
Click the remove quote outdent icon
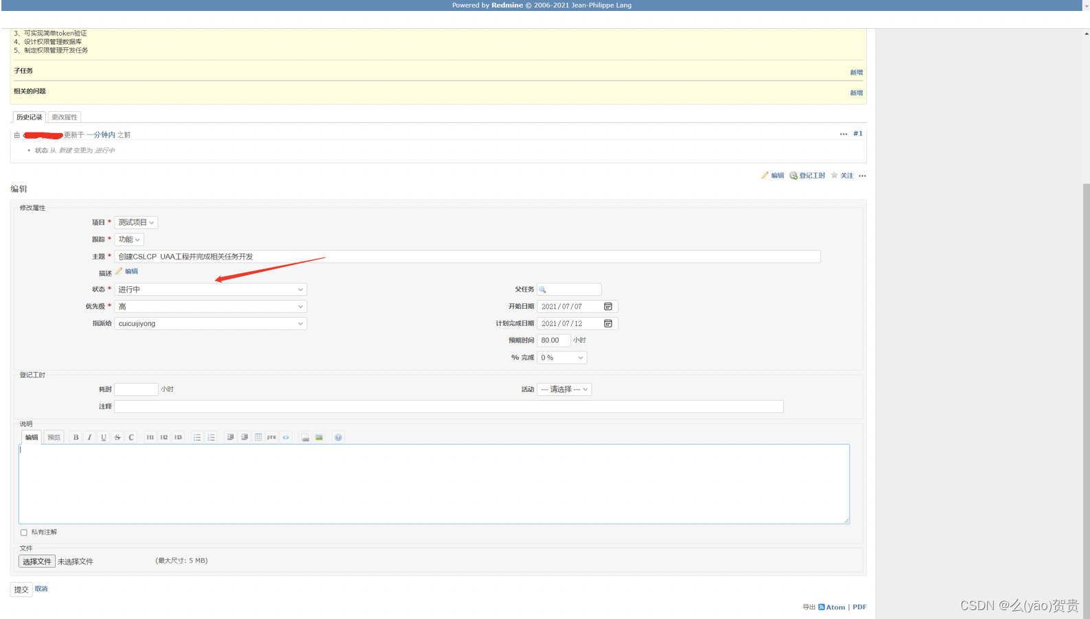point(244,437)
